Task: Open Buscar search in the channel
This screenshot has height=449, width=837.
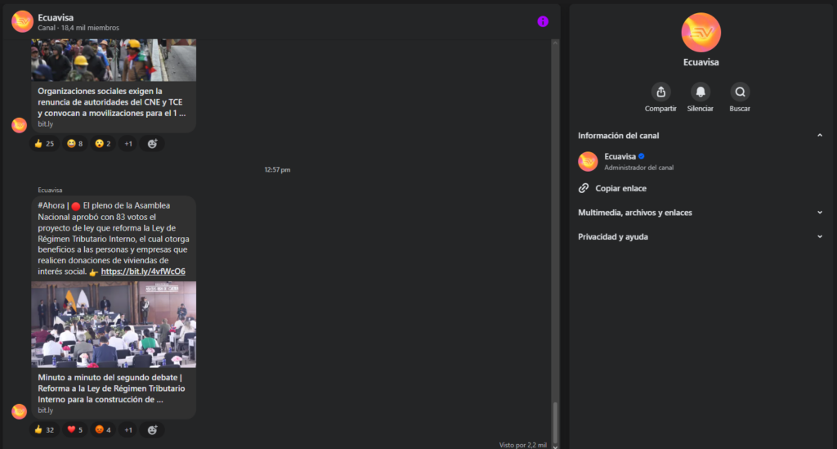Action: coord(740,92)
